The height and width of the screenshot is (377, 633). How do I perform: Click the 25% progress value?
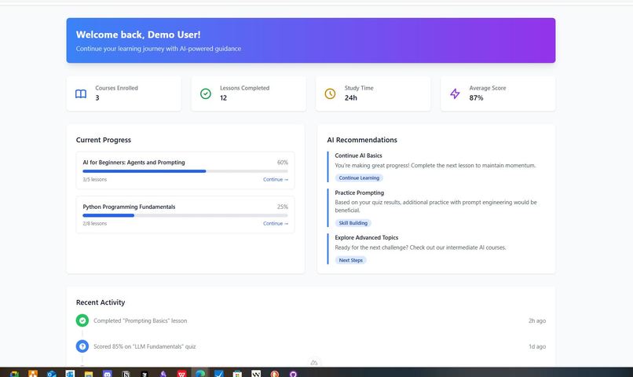coord(283,207)
